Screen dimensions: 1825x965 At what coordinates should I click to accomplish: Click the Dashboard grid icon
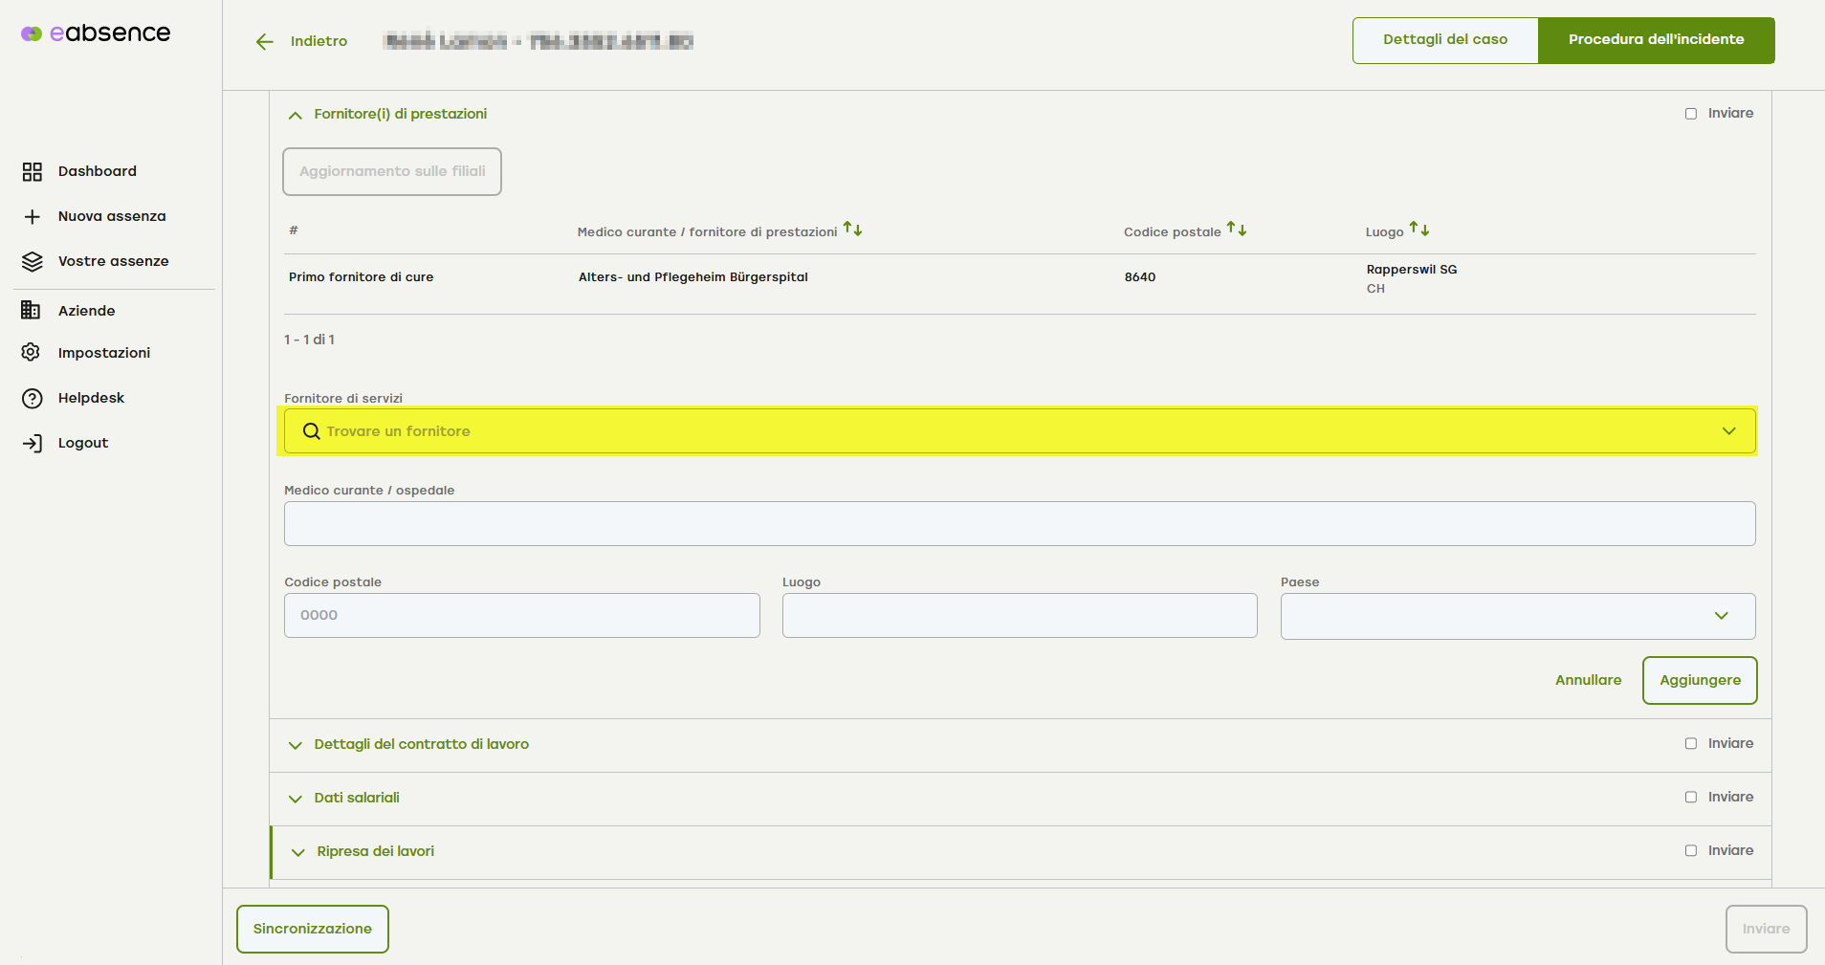(32, 171)
